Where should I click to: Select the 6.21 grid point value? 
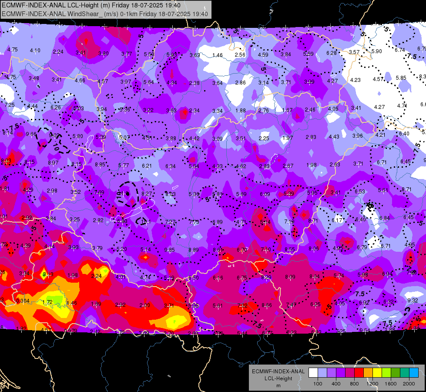pos(147,166)
